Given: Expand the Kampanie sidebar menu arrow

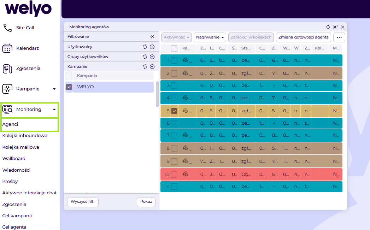Looking at the screenshot, I should coord(54,89).
